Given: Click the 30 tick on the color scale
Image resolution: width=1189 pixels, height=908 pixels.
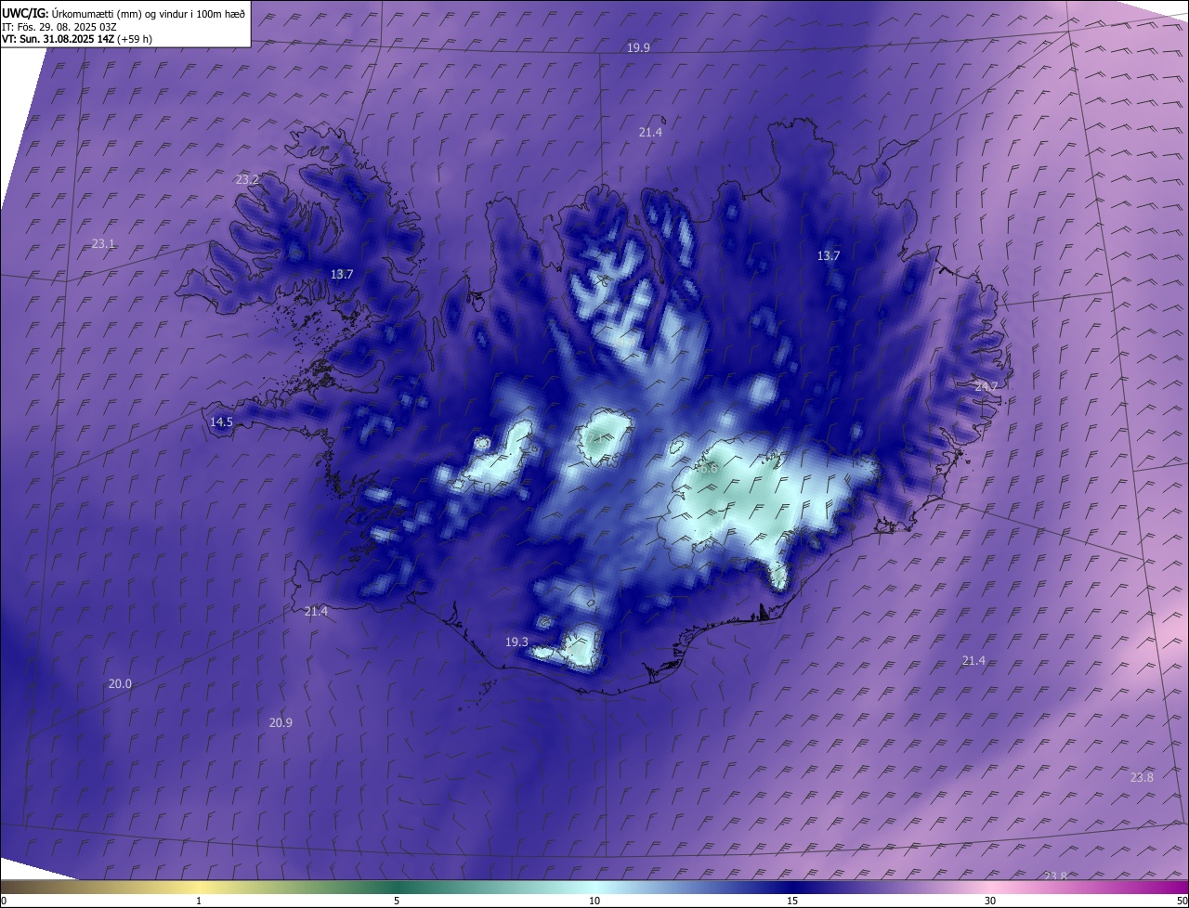Looking at the screenshot, I should pyautogui.click(x=990, y=901).
